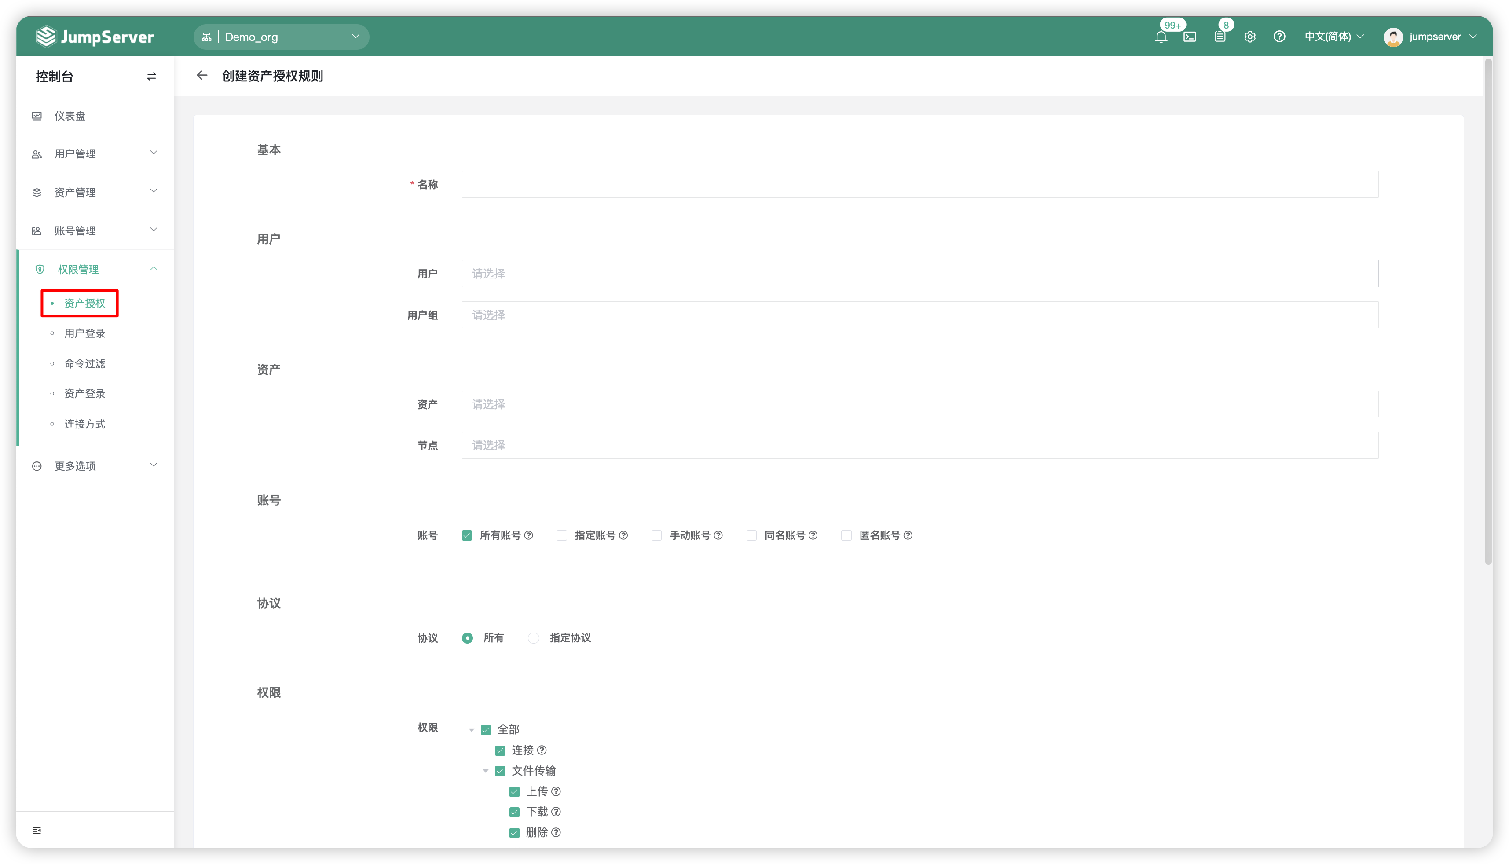Click help icon next to 指定账号
This screenshot has height=864, width=1509.
point(623,535)
